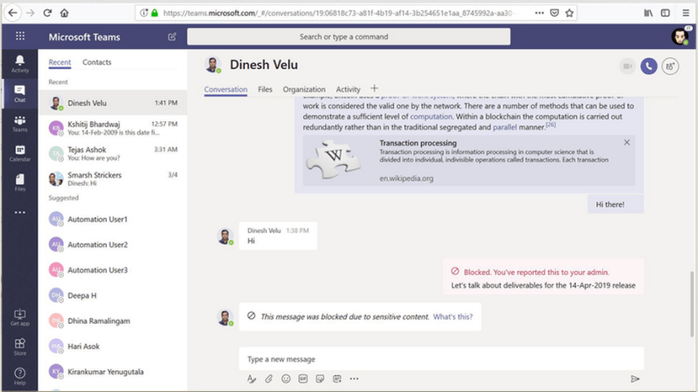
Task: Schedule a meeting from compose toolbar
Action: click(337, 379)
